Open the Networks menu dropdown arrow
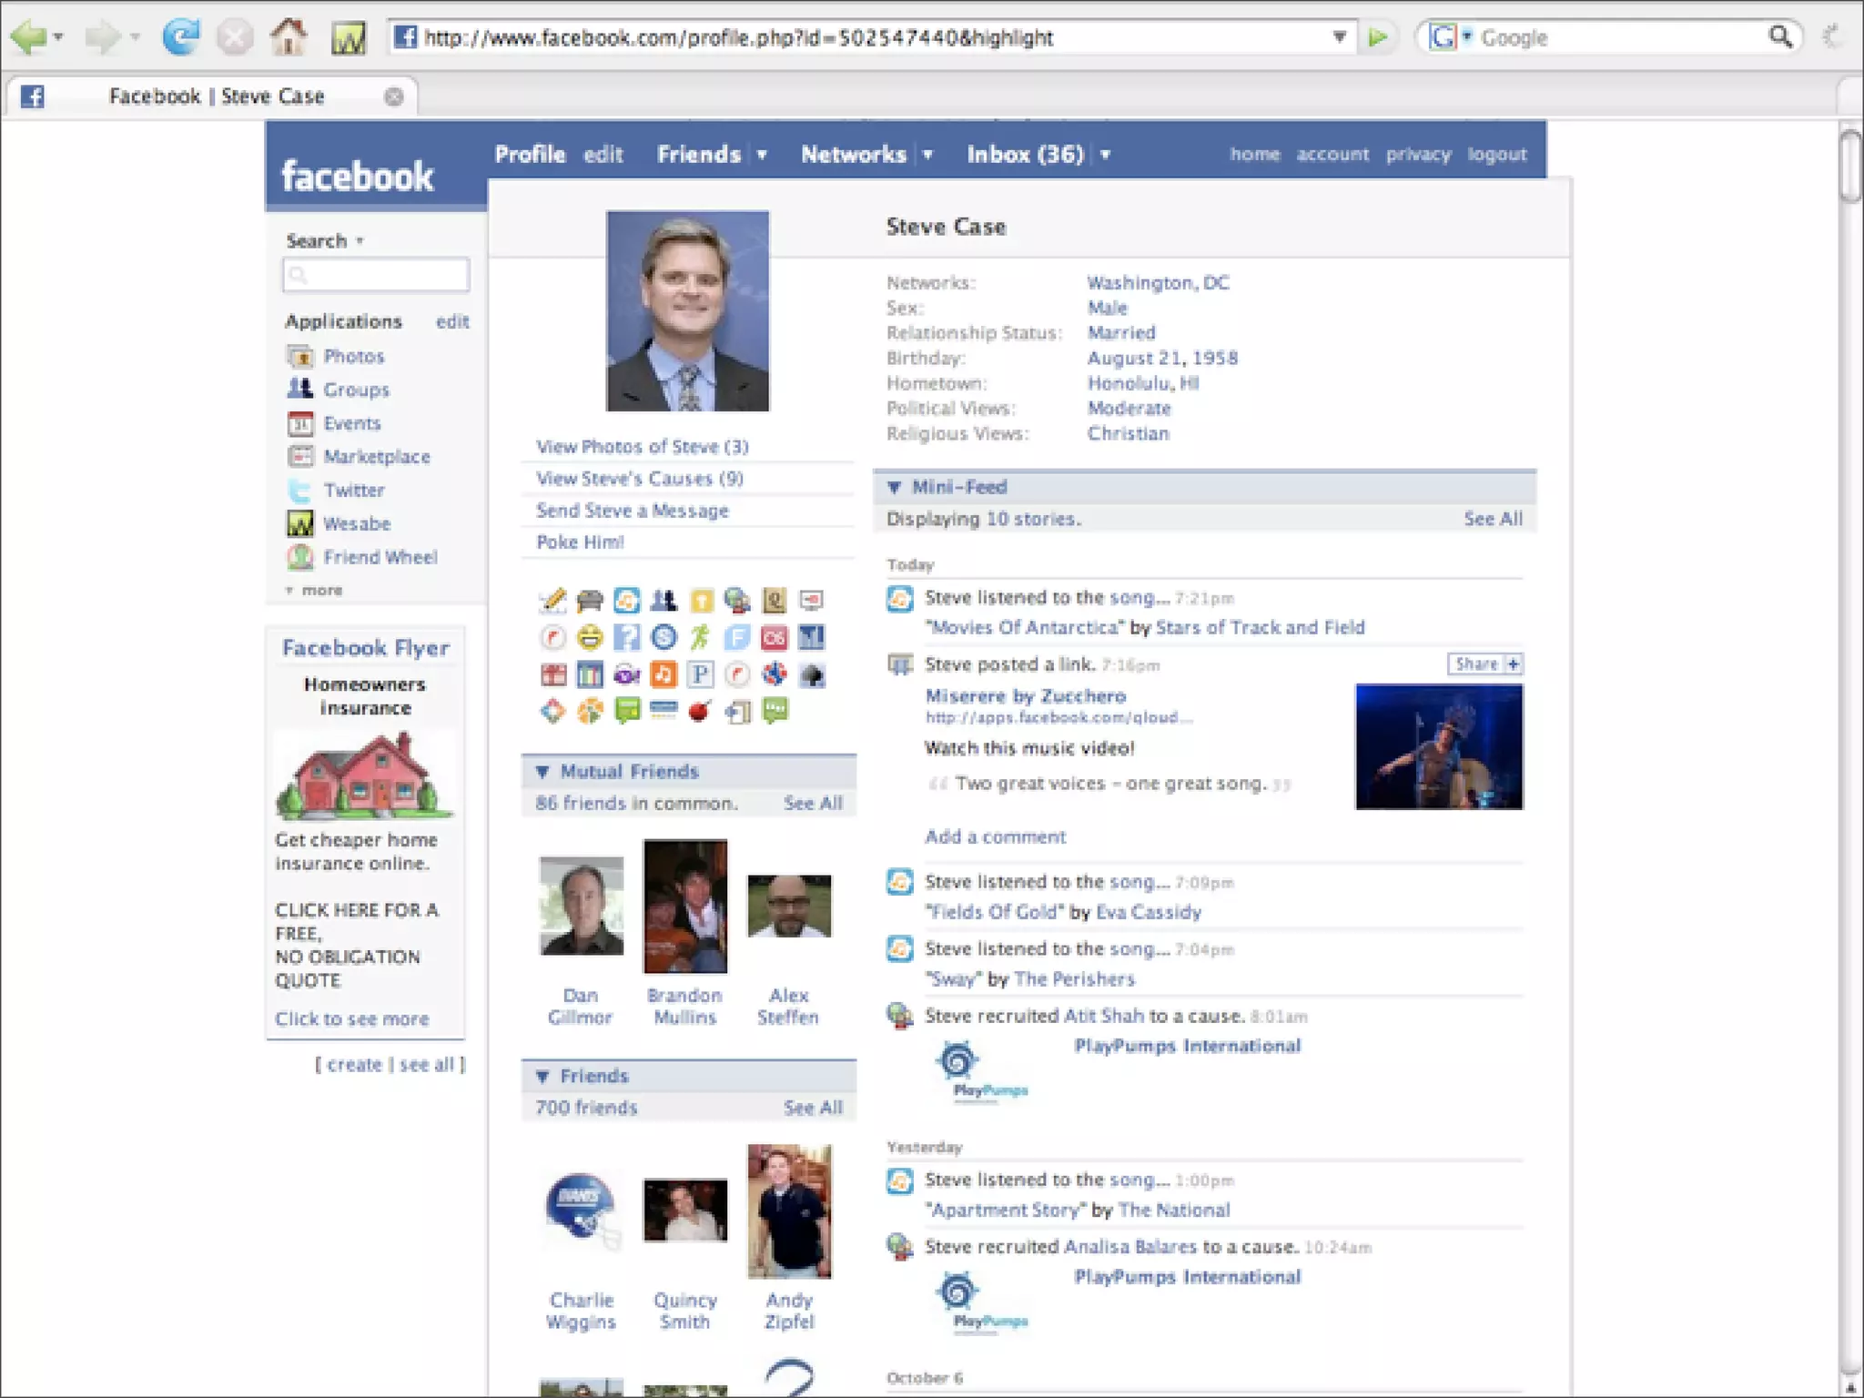The height and width of the screenshot is (1398, 1864). coord(927,155)
